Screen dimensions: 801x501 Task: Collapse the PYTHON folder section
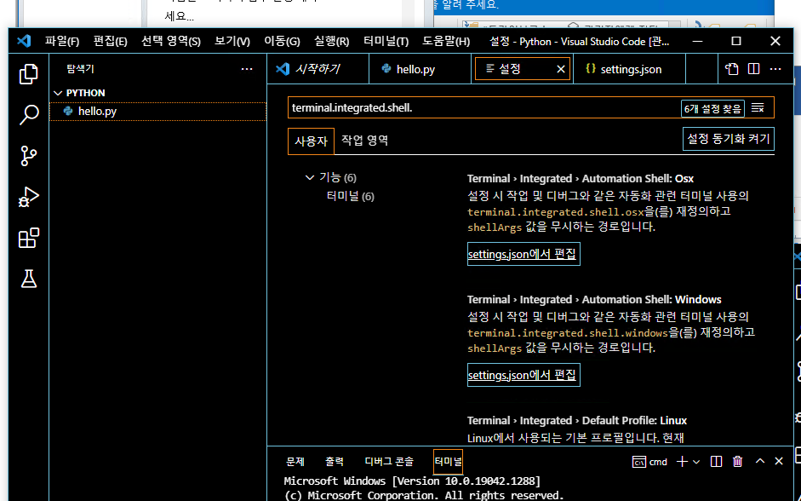pos(157,93)
